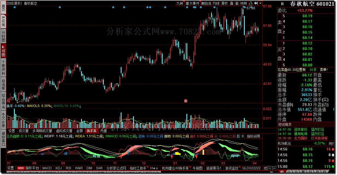Click the 日线(复权) period label
337x175 pixels.
(14, 4)
